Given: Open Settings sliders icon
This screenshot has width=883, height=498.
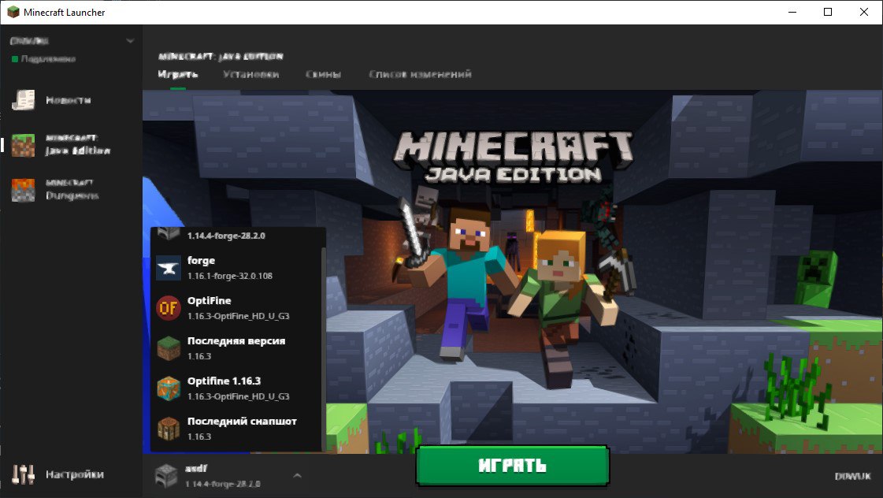Looking at the screenshot, I should pyautogui.click(x=23, y=474).
